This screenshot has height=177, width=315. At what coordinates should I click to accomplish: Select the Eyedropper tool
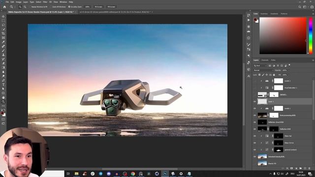3,42
